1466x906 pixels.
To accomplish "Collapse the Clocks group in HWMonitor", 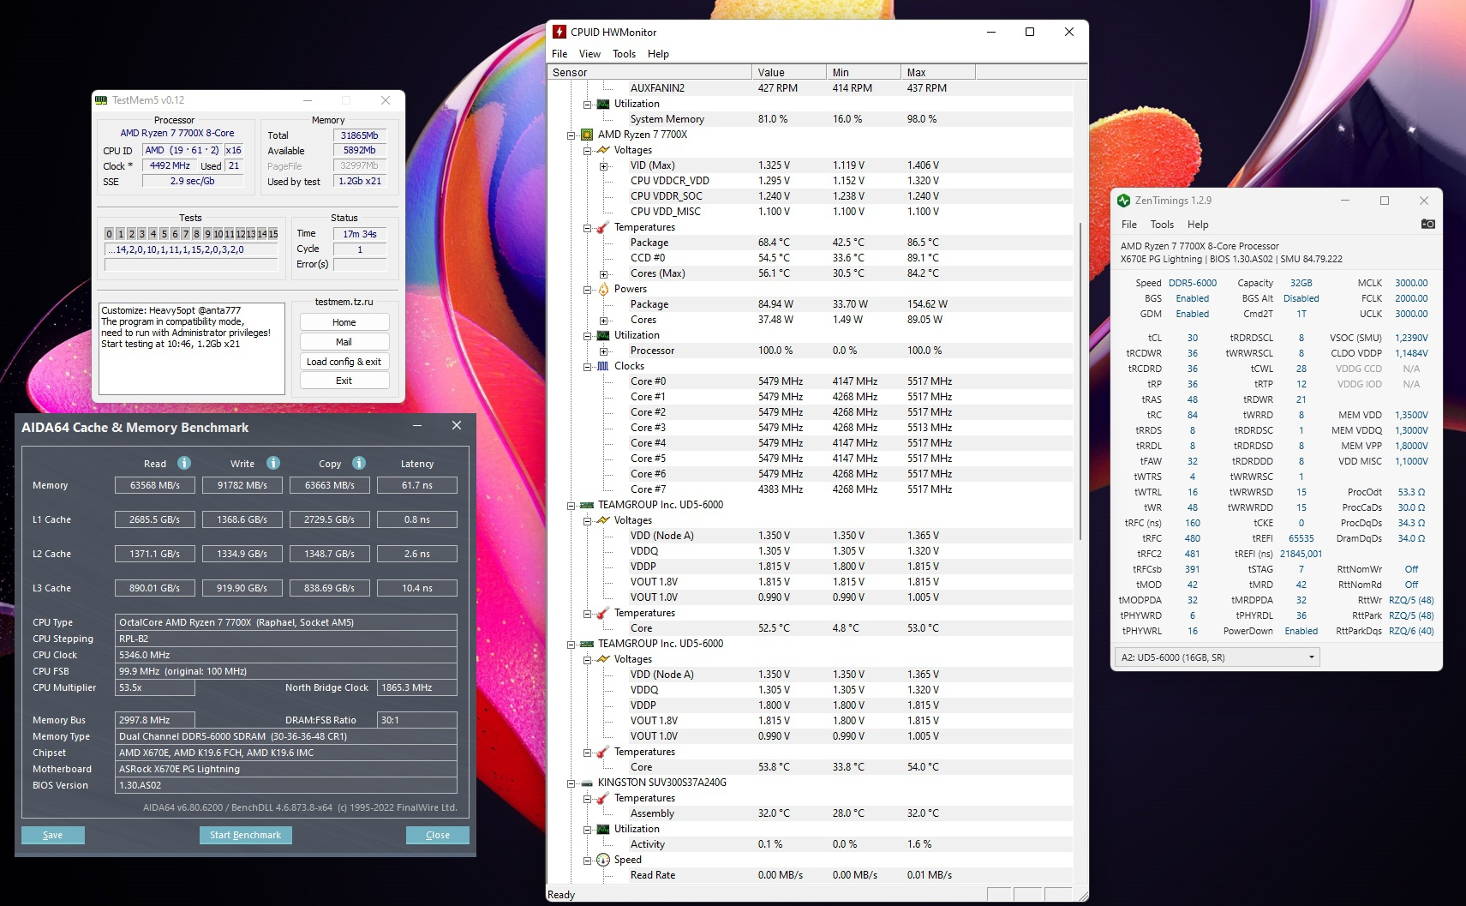I will (x=588, y=366).
